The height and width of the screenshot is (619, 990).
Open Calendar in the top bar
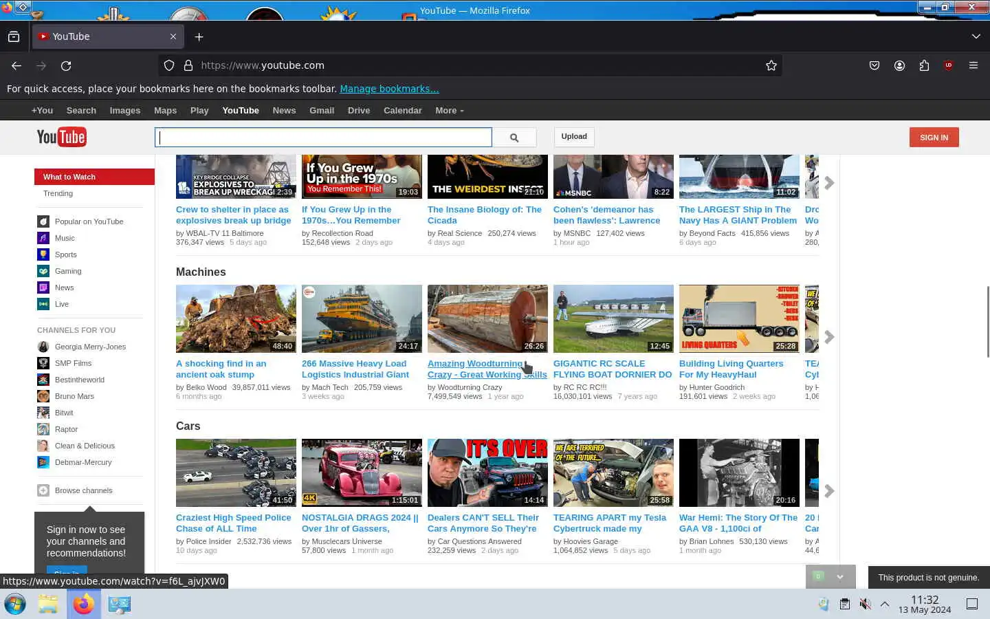tap(402, 110)
